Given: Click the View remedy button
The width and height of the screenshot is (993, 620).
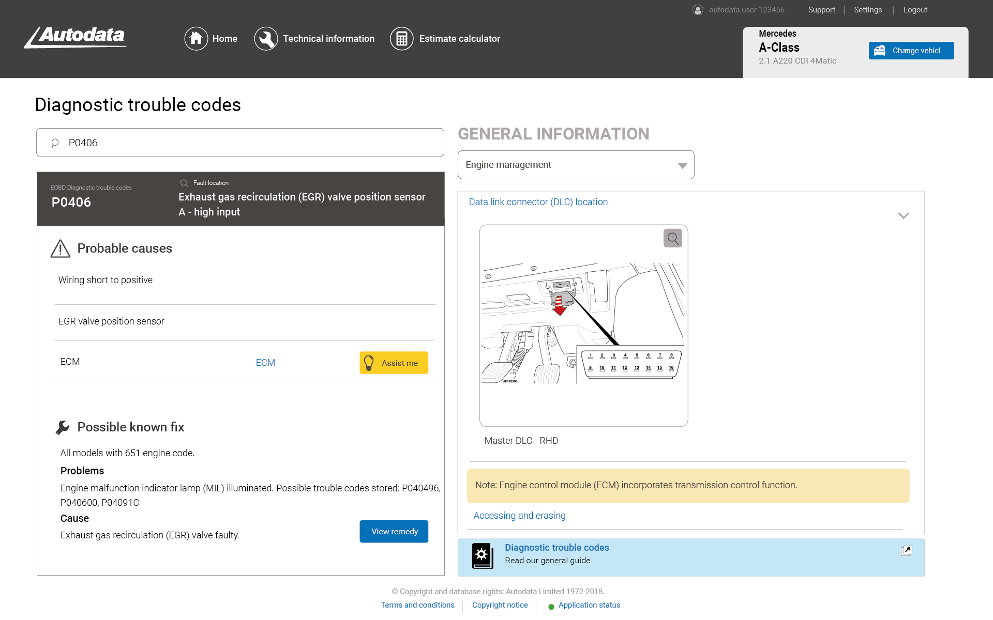Looking at the screenshot, I should click(x=394, y=531).
